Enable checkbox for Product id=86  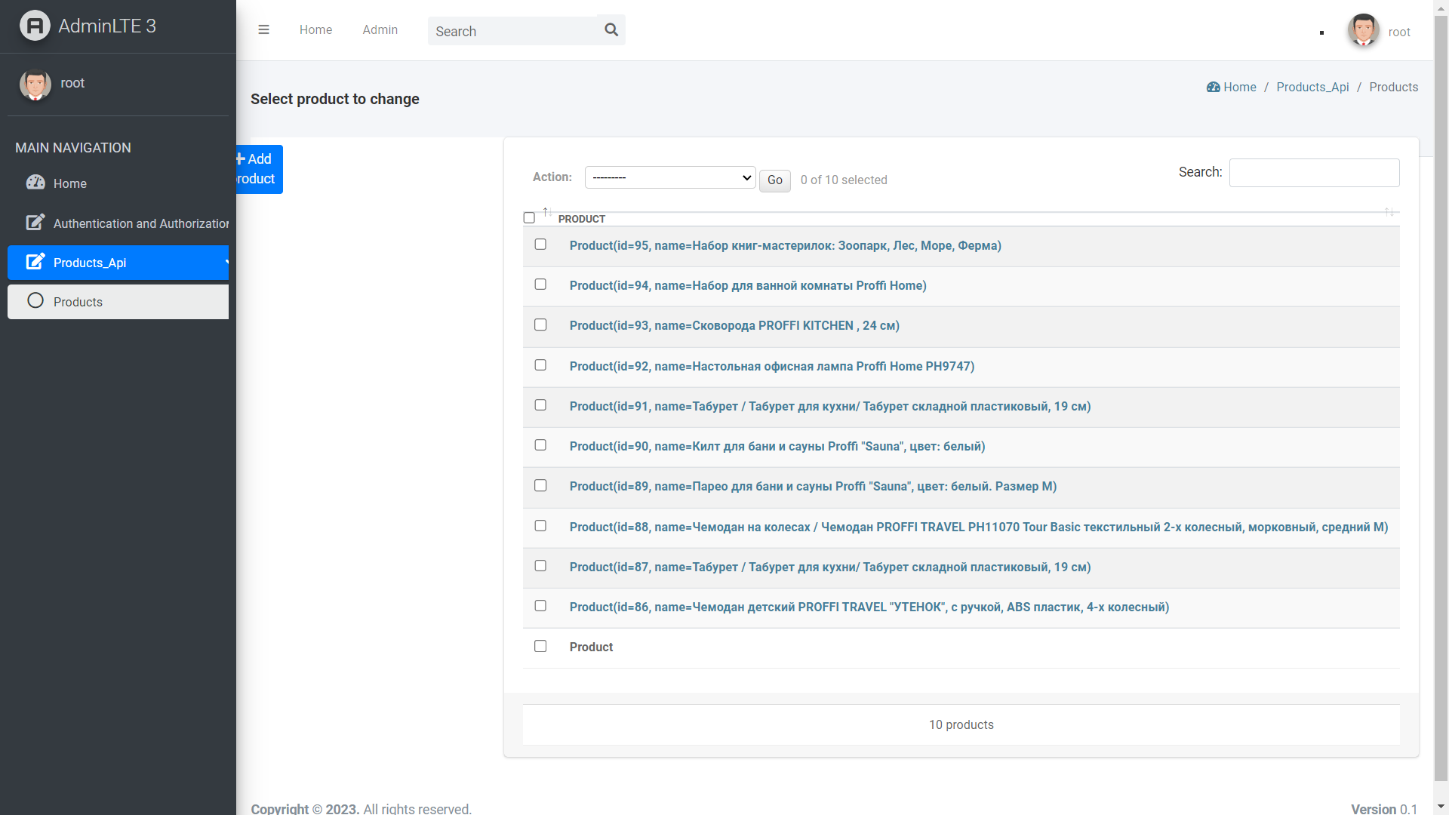540,606
